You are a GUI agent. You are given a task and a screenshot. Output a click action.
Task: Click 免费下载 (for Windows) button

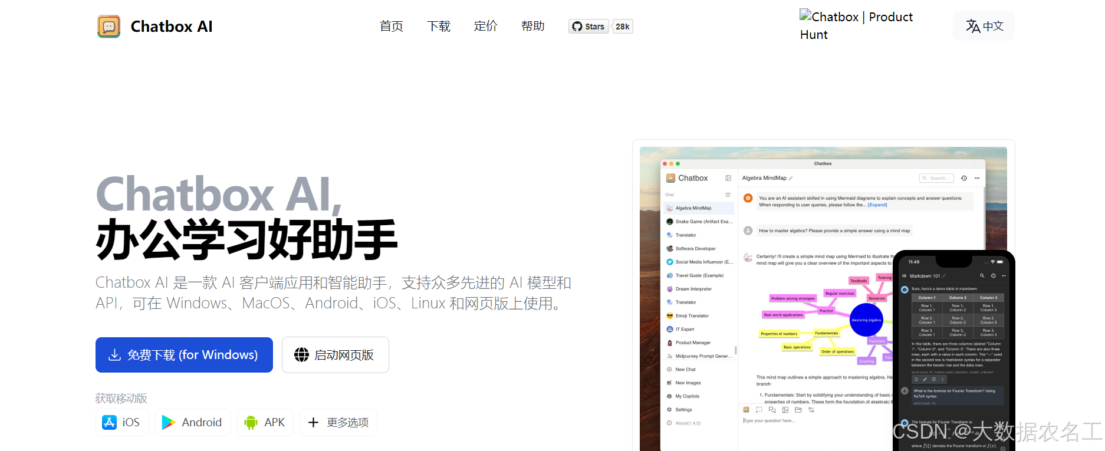[x=184, y=355]
